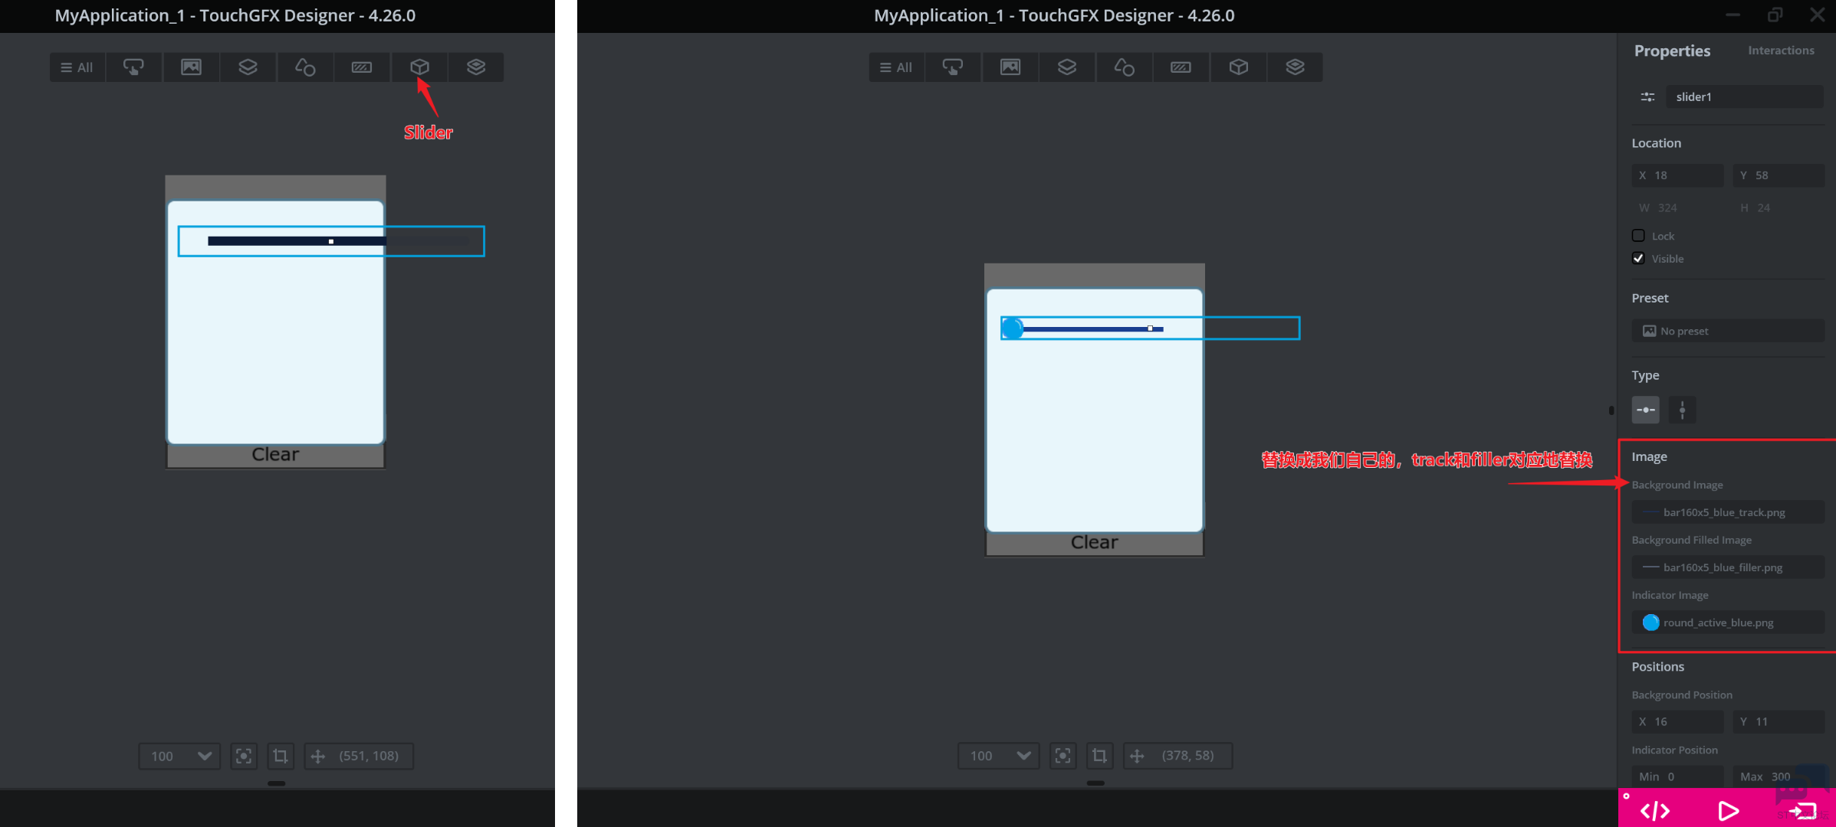Uncheck the Visible checkbox
The height and width of the screenshot is (827, 1836).
(1638, 259)
